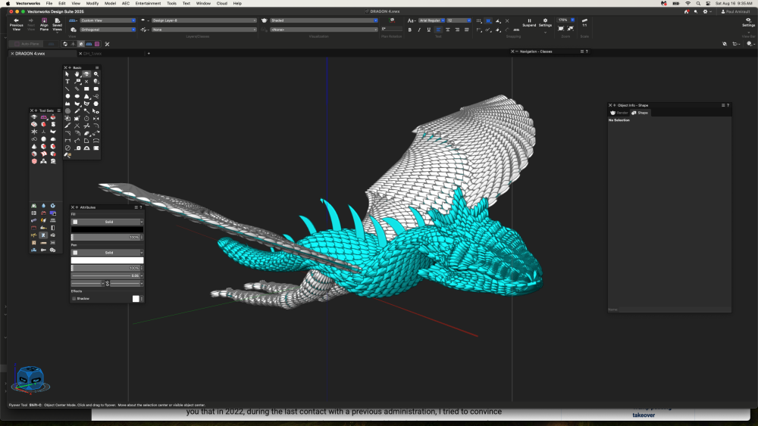Click the Previous View arrow icon

coord(16,21)
